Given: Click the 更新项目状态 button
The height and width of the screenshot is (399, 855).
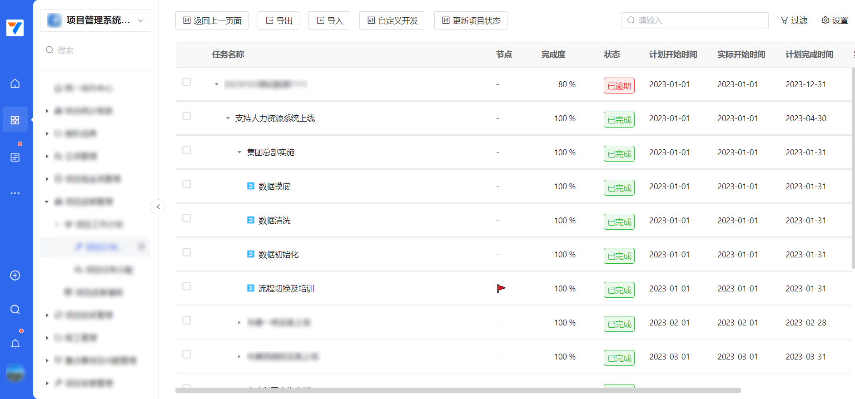Looking at the screenshot, I should click(471, 20).
